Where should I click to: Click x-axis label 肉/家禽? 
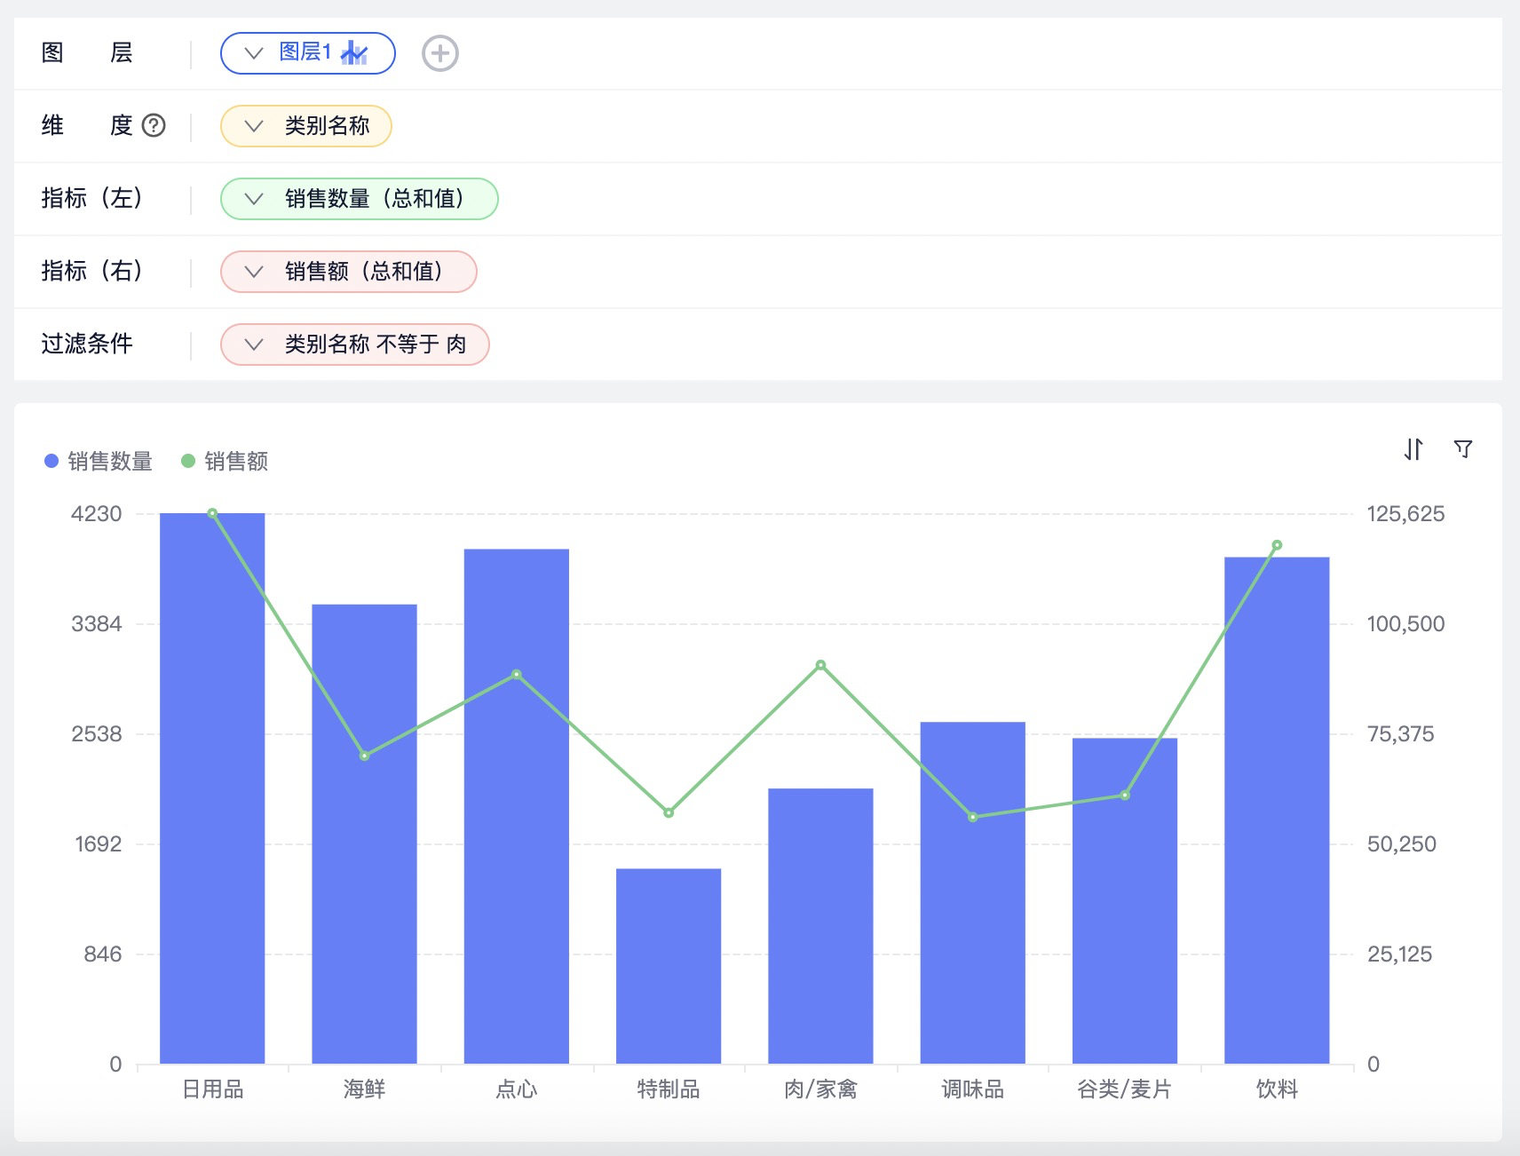coord(820,1089)
